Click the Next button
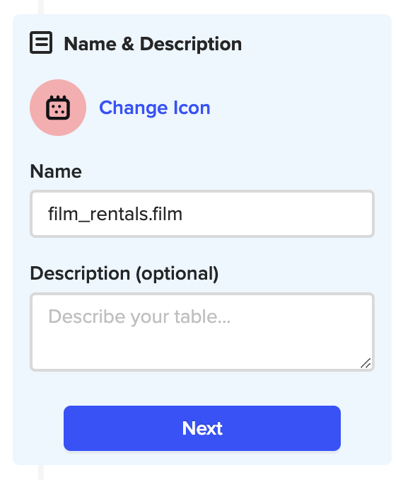 [202, 428]
